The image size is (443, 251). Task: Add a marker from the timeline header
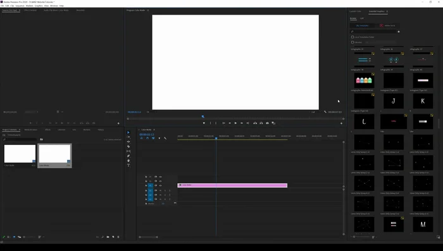point(159,138)
